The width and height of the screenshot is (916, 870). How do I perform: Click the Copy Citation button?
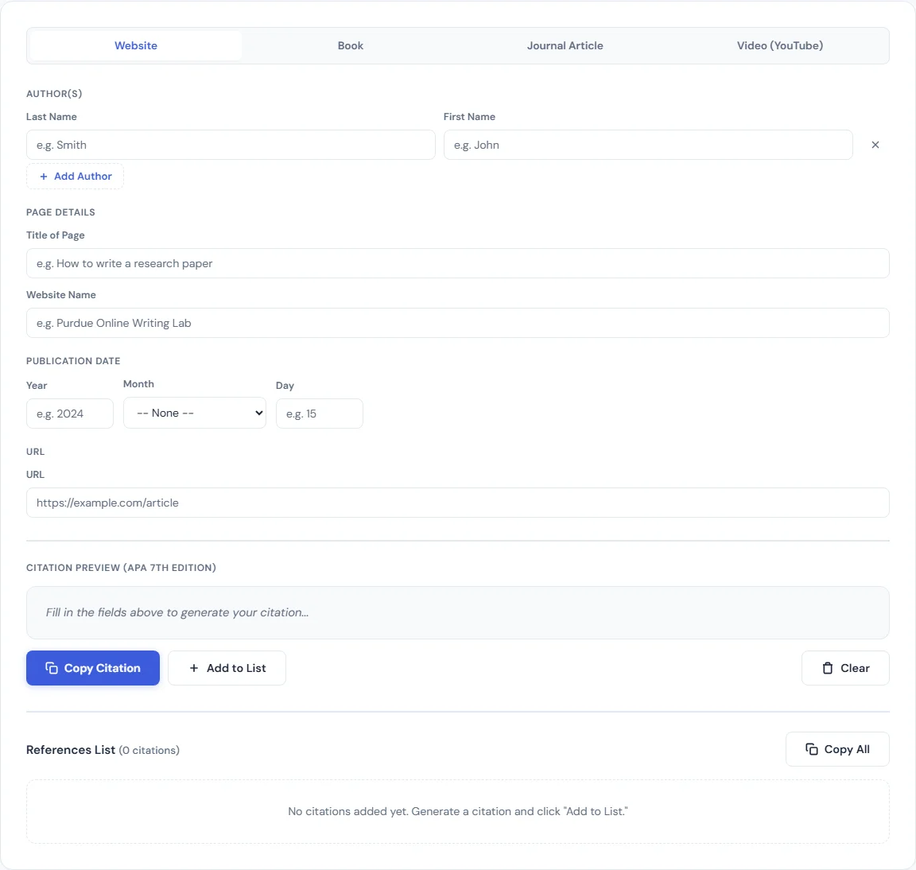click(92, 668)
